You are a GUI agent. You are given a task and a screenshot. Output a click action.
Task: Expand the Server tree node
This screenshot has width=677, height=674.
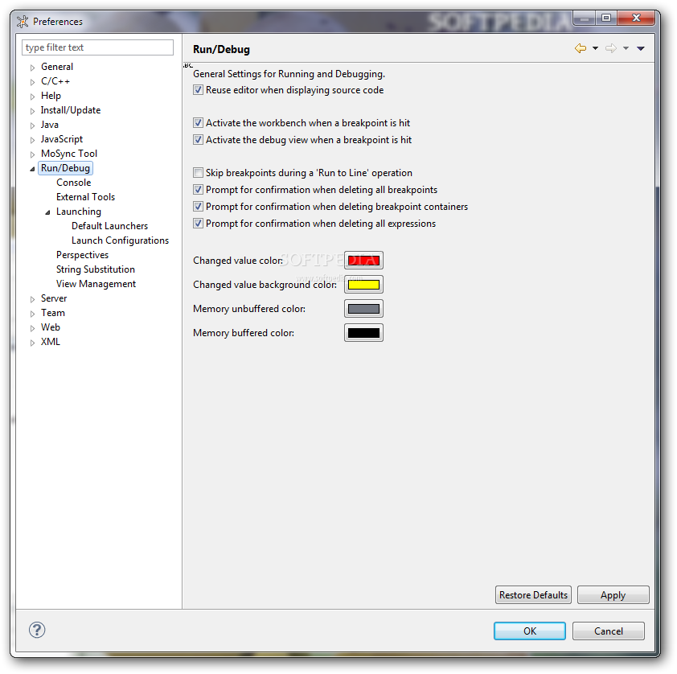(x=32, y=298)
